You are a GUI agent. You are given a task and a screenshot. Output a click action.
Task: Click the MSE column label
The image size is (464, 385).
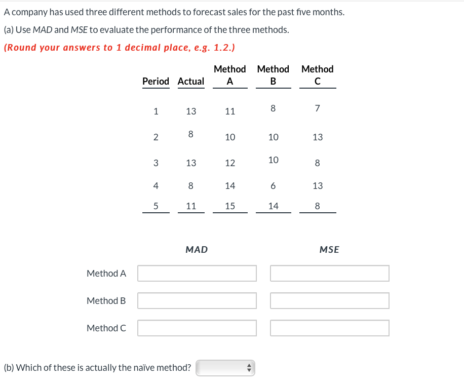[329, 249]
